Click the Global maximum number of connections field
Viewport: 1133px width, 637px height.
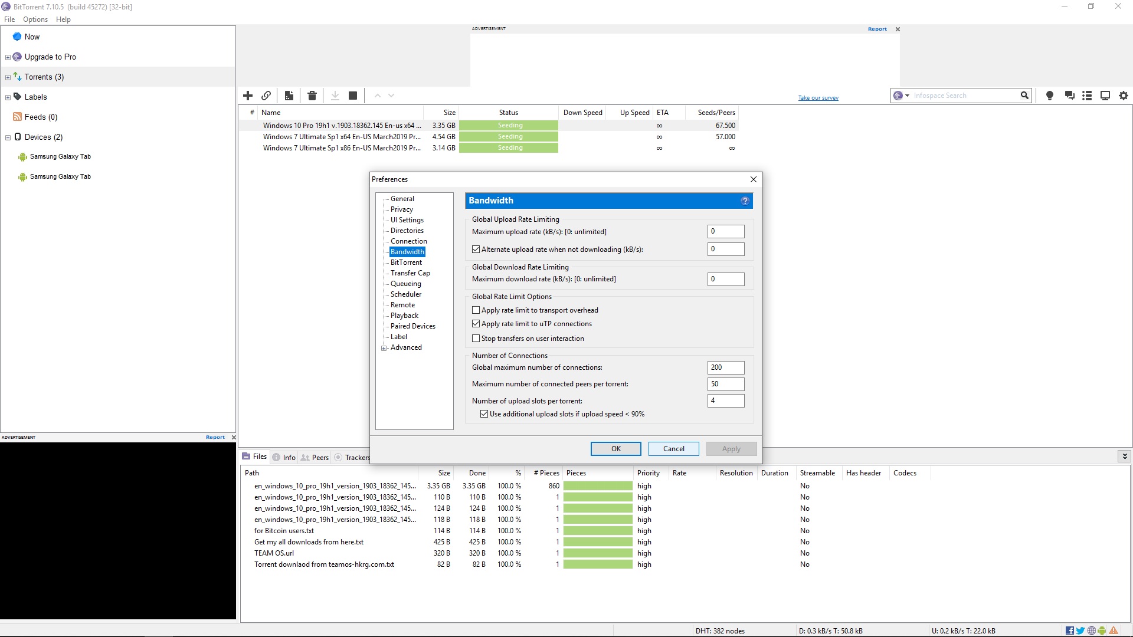[725, 367]
